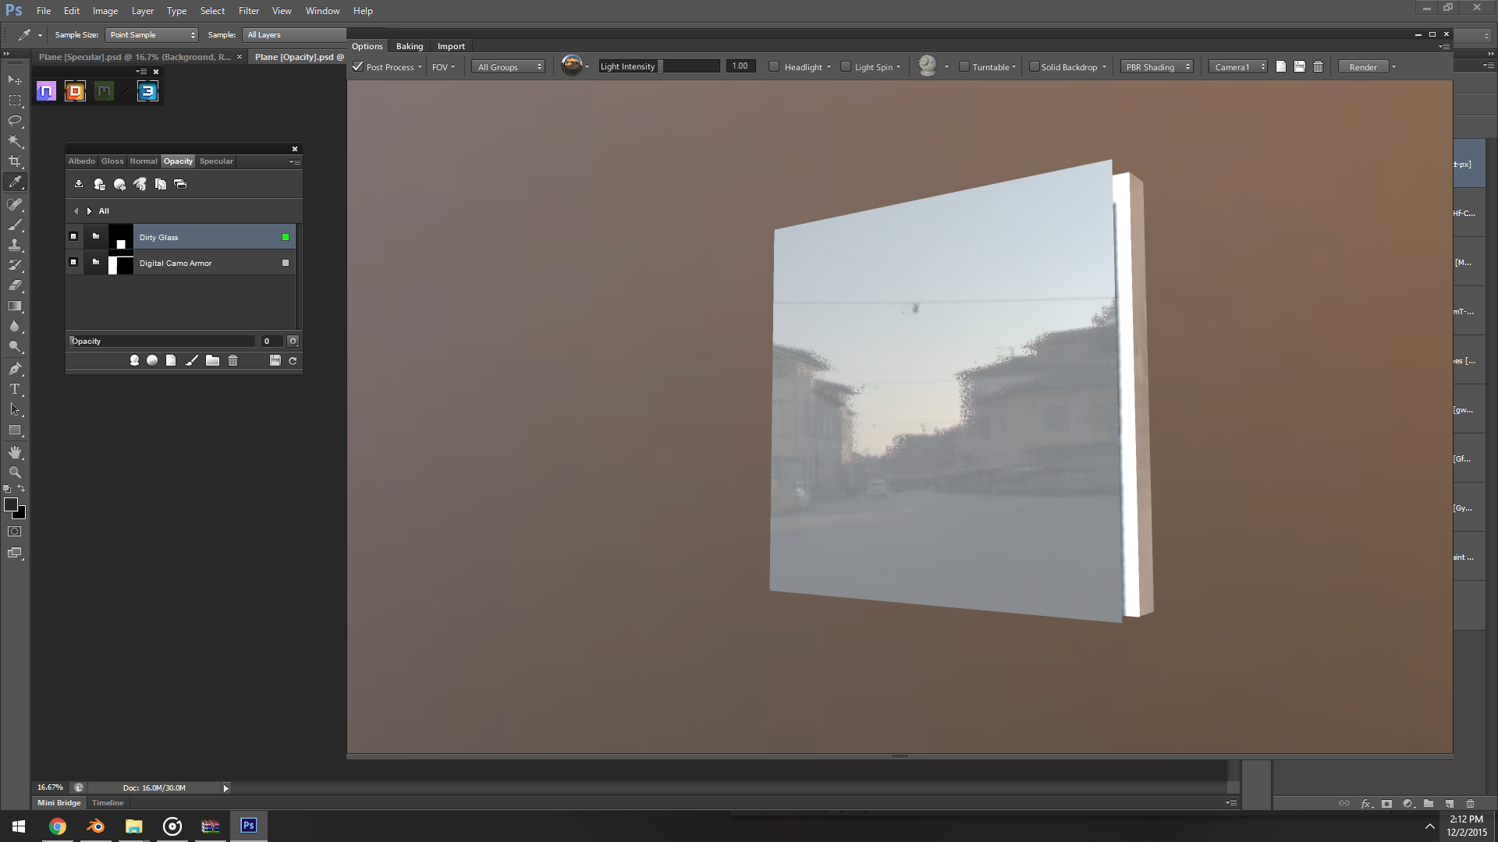The image size is (1498, 842).
Task: Click the 3DO viewer plugin icon
Action: 147,91
